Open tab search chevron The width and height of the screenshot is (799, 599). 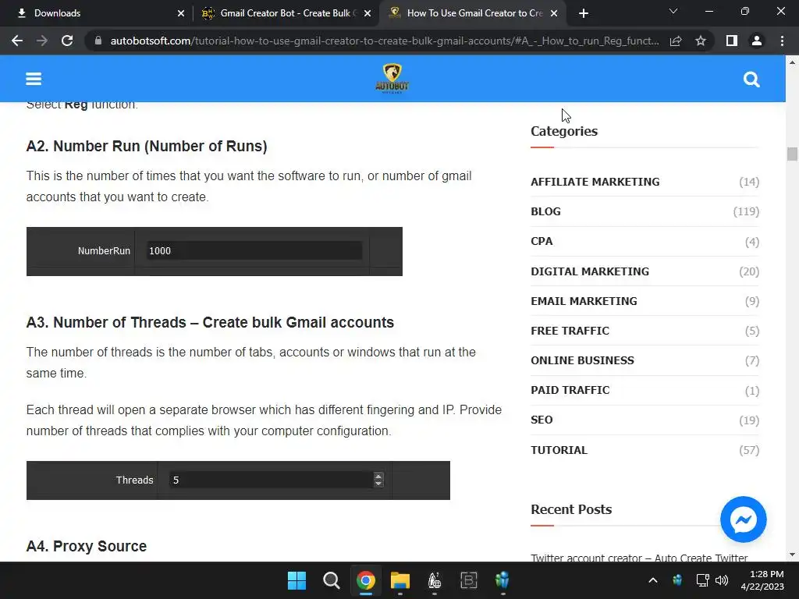pyautogui.click(x=673, y=11)
